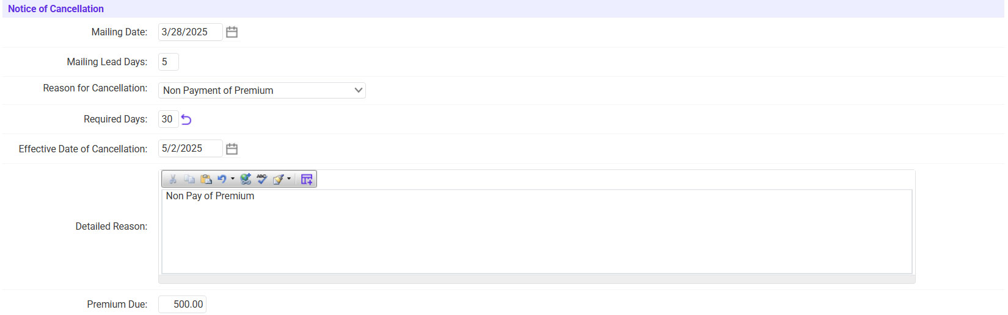Click the Mailing Date input field
Image resolution: width=1008 pixels, height=315 pixels.
[x=189, y=32]
